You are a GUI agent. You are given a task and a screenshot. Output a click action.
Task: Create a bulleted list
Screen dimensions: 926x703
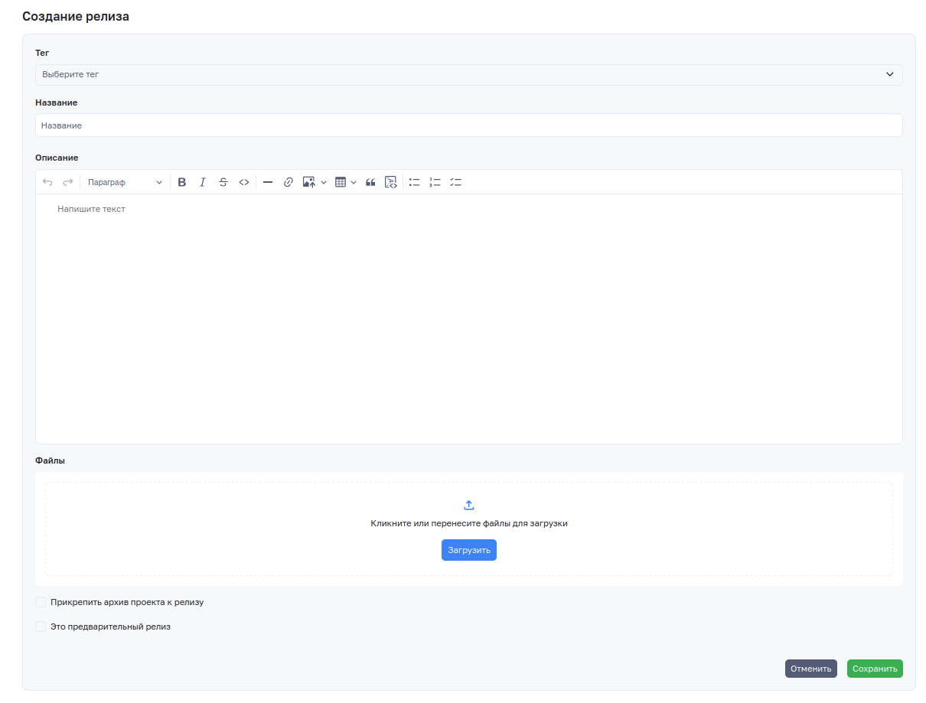pyautogui.click(x=415, y=182)
